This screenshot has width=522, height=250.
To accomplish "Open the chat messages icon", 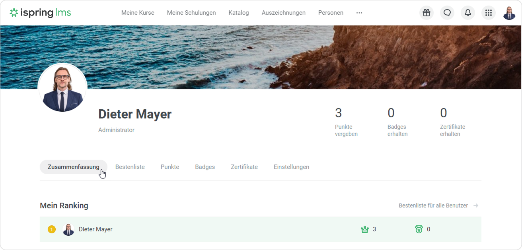I will [447, 13].
